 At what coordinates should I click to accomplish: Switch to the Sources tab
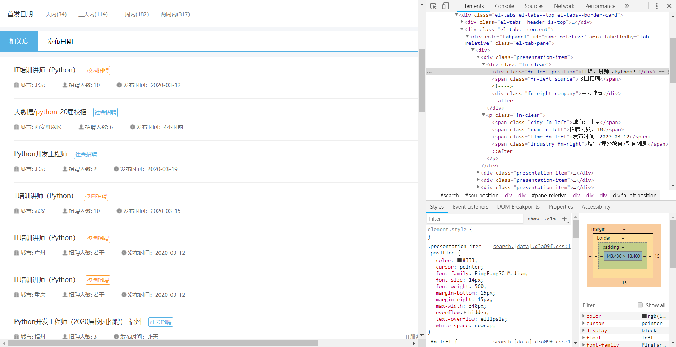(534, 6)
